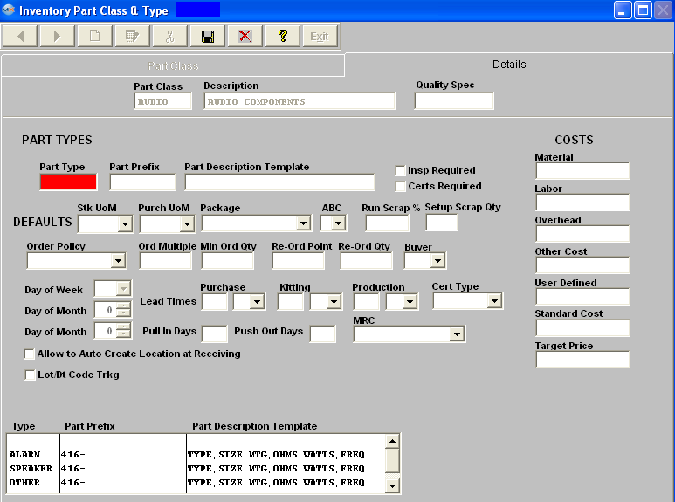Open help question mark icon
The width and height of the screenshot is (675, 502).
click(283, 36)
